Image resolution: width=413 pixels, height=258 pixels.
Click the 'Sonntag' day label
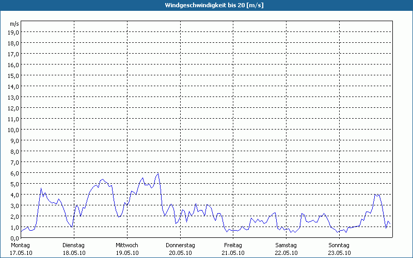[x=339, y=246]
